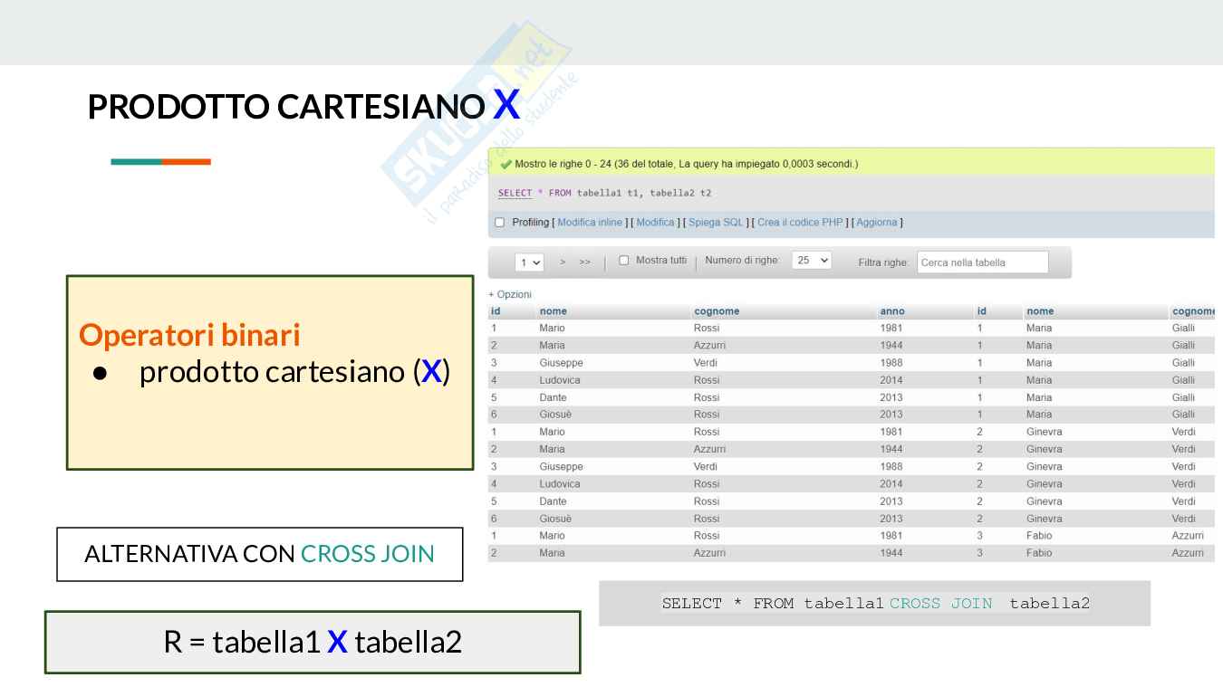Screen dimensions: 1223x687
Task: Go to the next page with single arrow
Action: [563, 262]
